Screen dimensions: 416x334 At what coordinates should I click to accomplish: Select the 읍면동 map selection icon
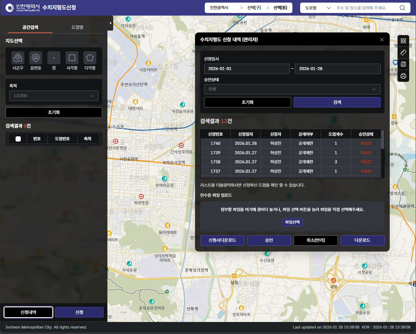36,58
